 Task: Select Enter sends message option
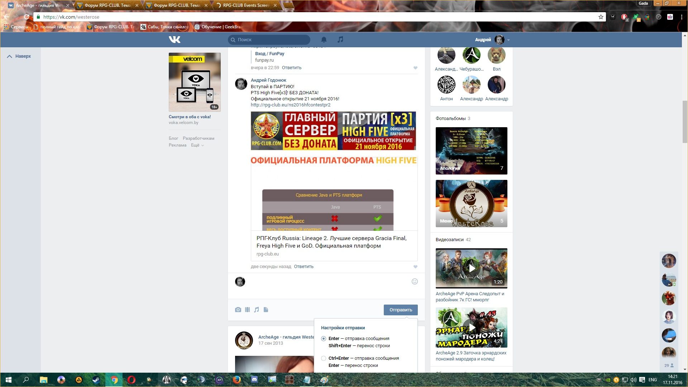point(324,339)
